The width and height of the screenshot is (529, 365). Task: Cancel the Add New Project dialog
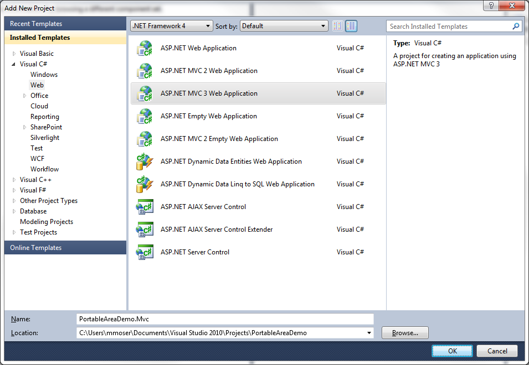click(497, 351)
